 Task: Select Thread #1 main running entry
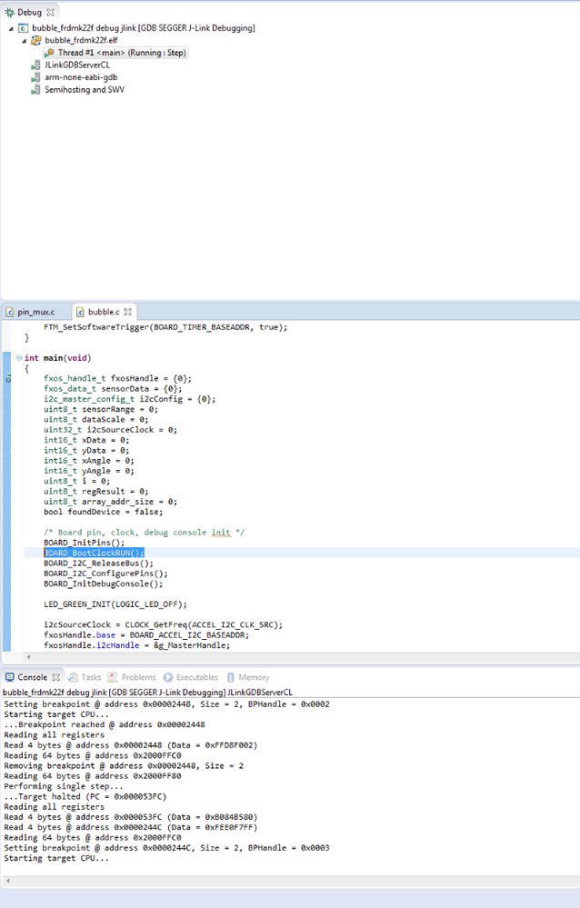pos(122,53)
